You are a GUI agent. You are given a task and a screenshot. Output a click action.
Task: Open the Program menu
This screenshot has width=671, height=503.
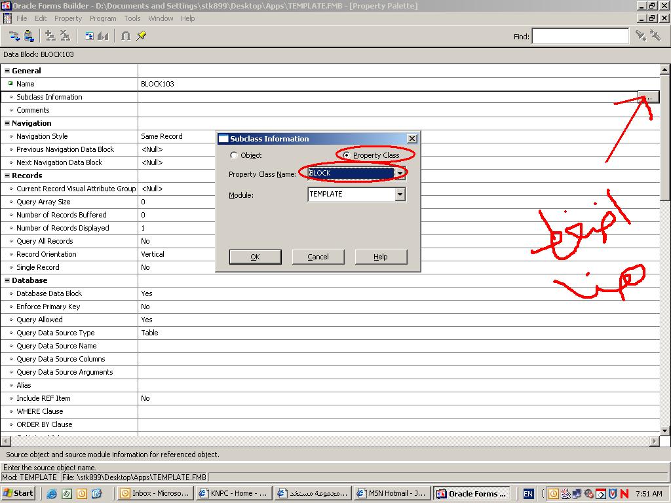tap(103, 18)
